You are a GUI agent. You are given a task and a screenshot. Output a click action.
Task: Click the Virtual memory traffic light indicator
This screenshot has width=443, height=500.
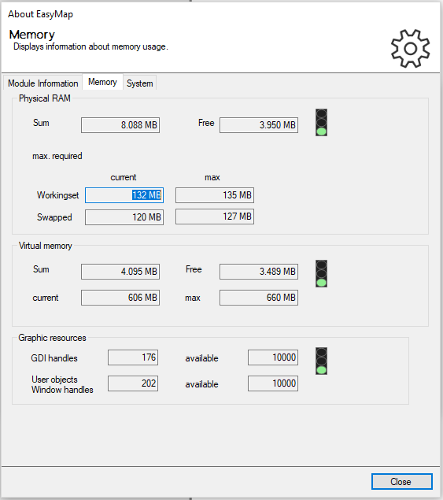321,273
